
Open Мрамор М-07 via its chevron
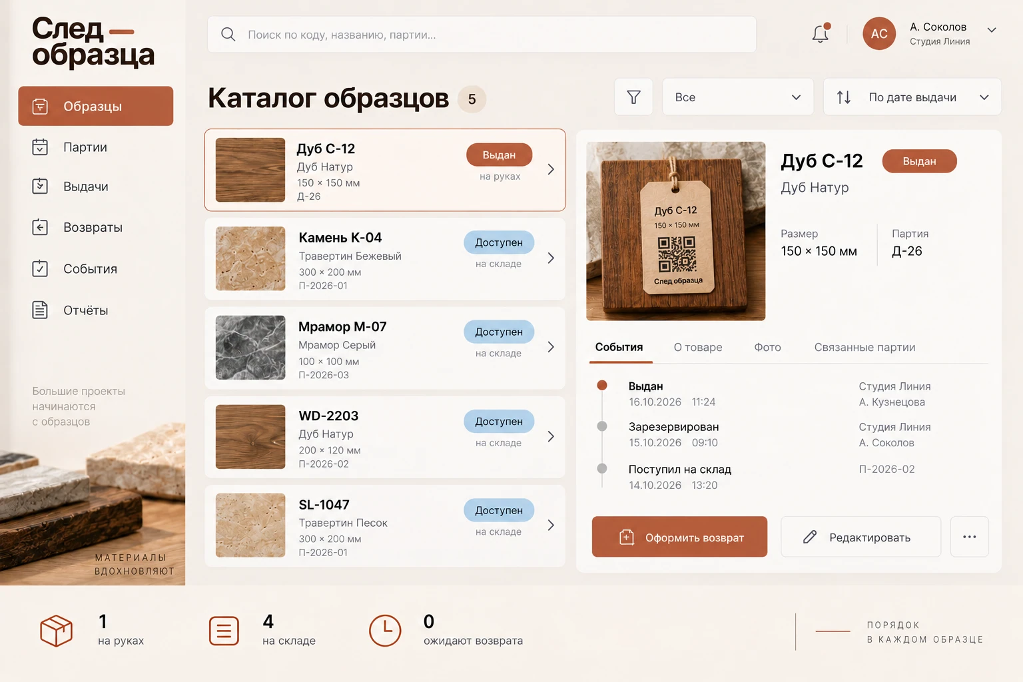(551, 347)
